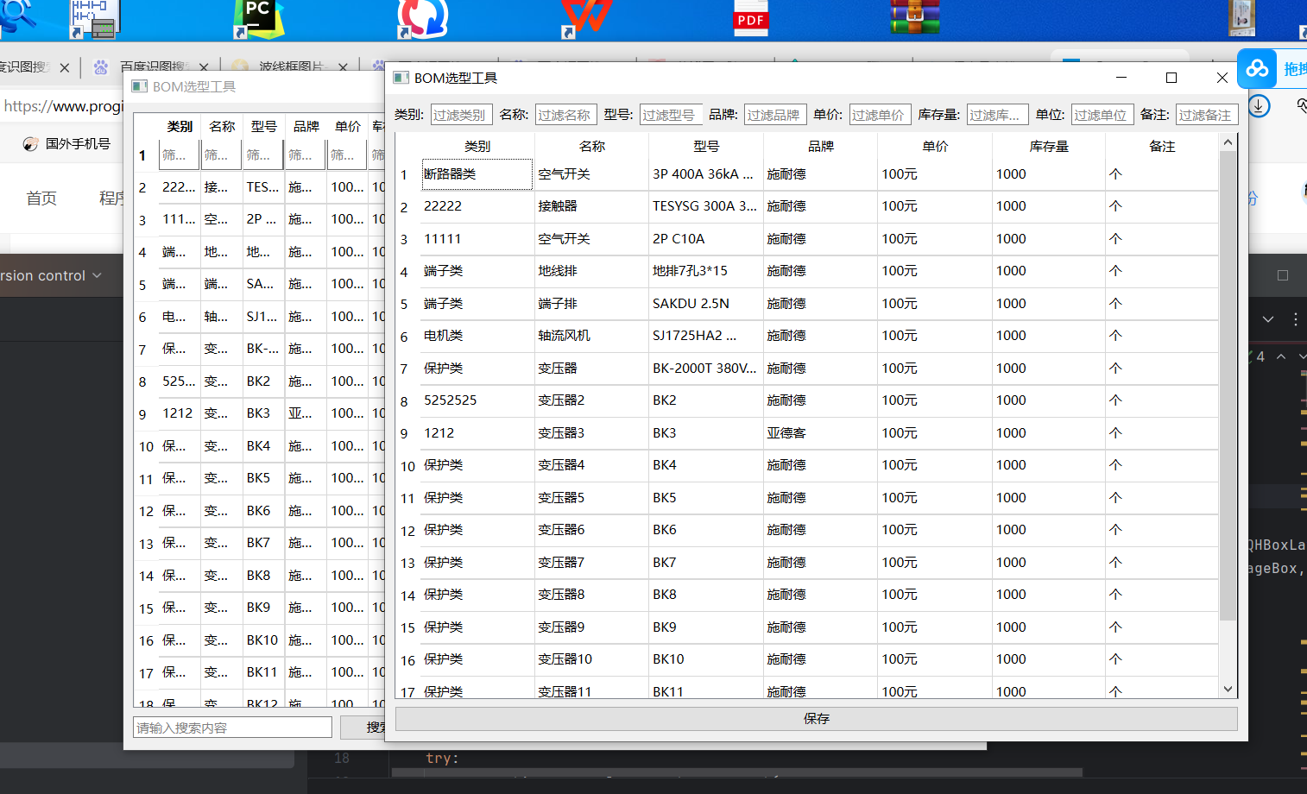This screenshot has height=794, width=1307.
Task: Select the 轴流风机 name cell
Action: tap(592, 336)
